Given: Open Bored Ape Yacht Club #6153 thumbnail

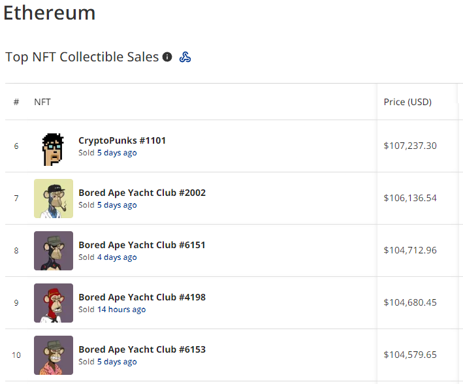Looking at the screenshot, I should coord(54,355).
